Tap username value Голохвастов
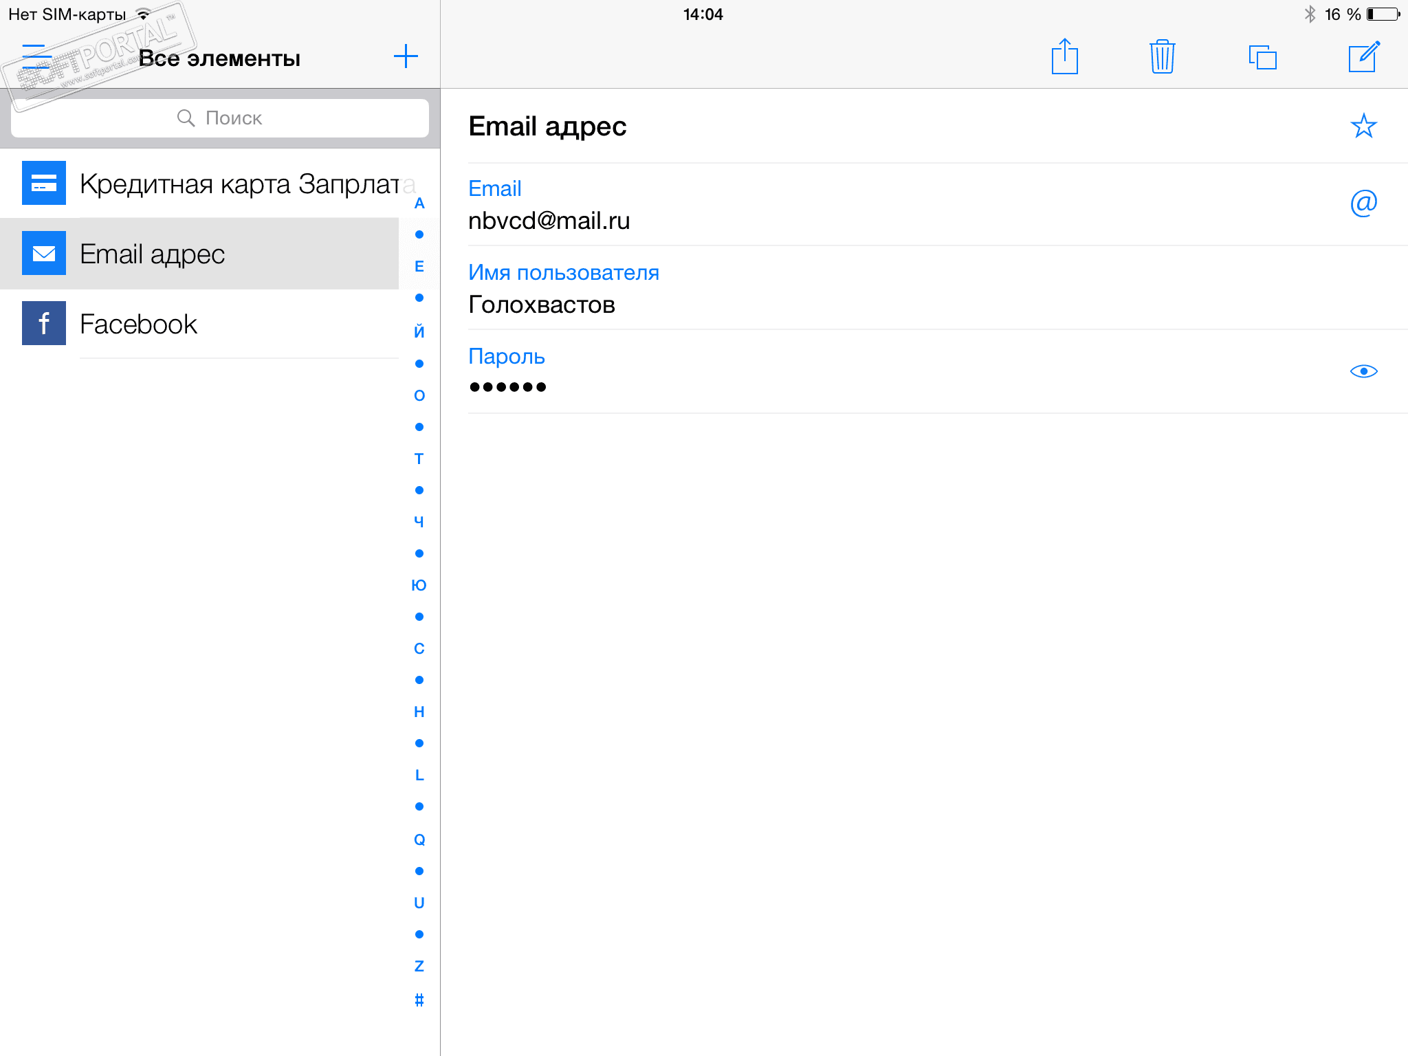The width and height of the screenshot is (1408, 1056). 542,305
